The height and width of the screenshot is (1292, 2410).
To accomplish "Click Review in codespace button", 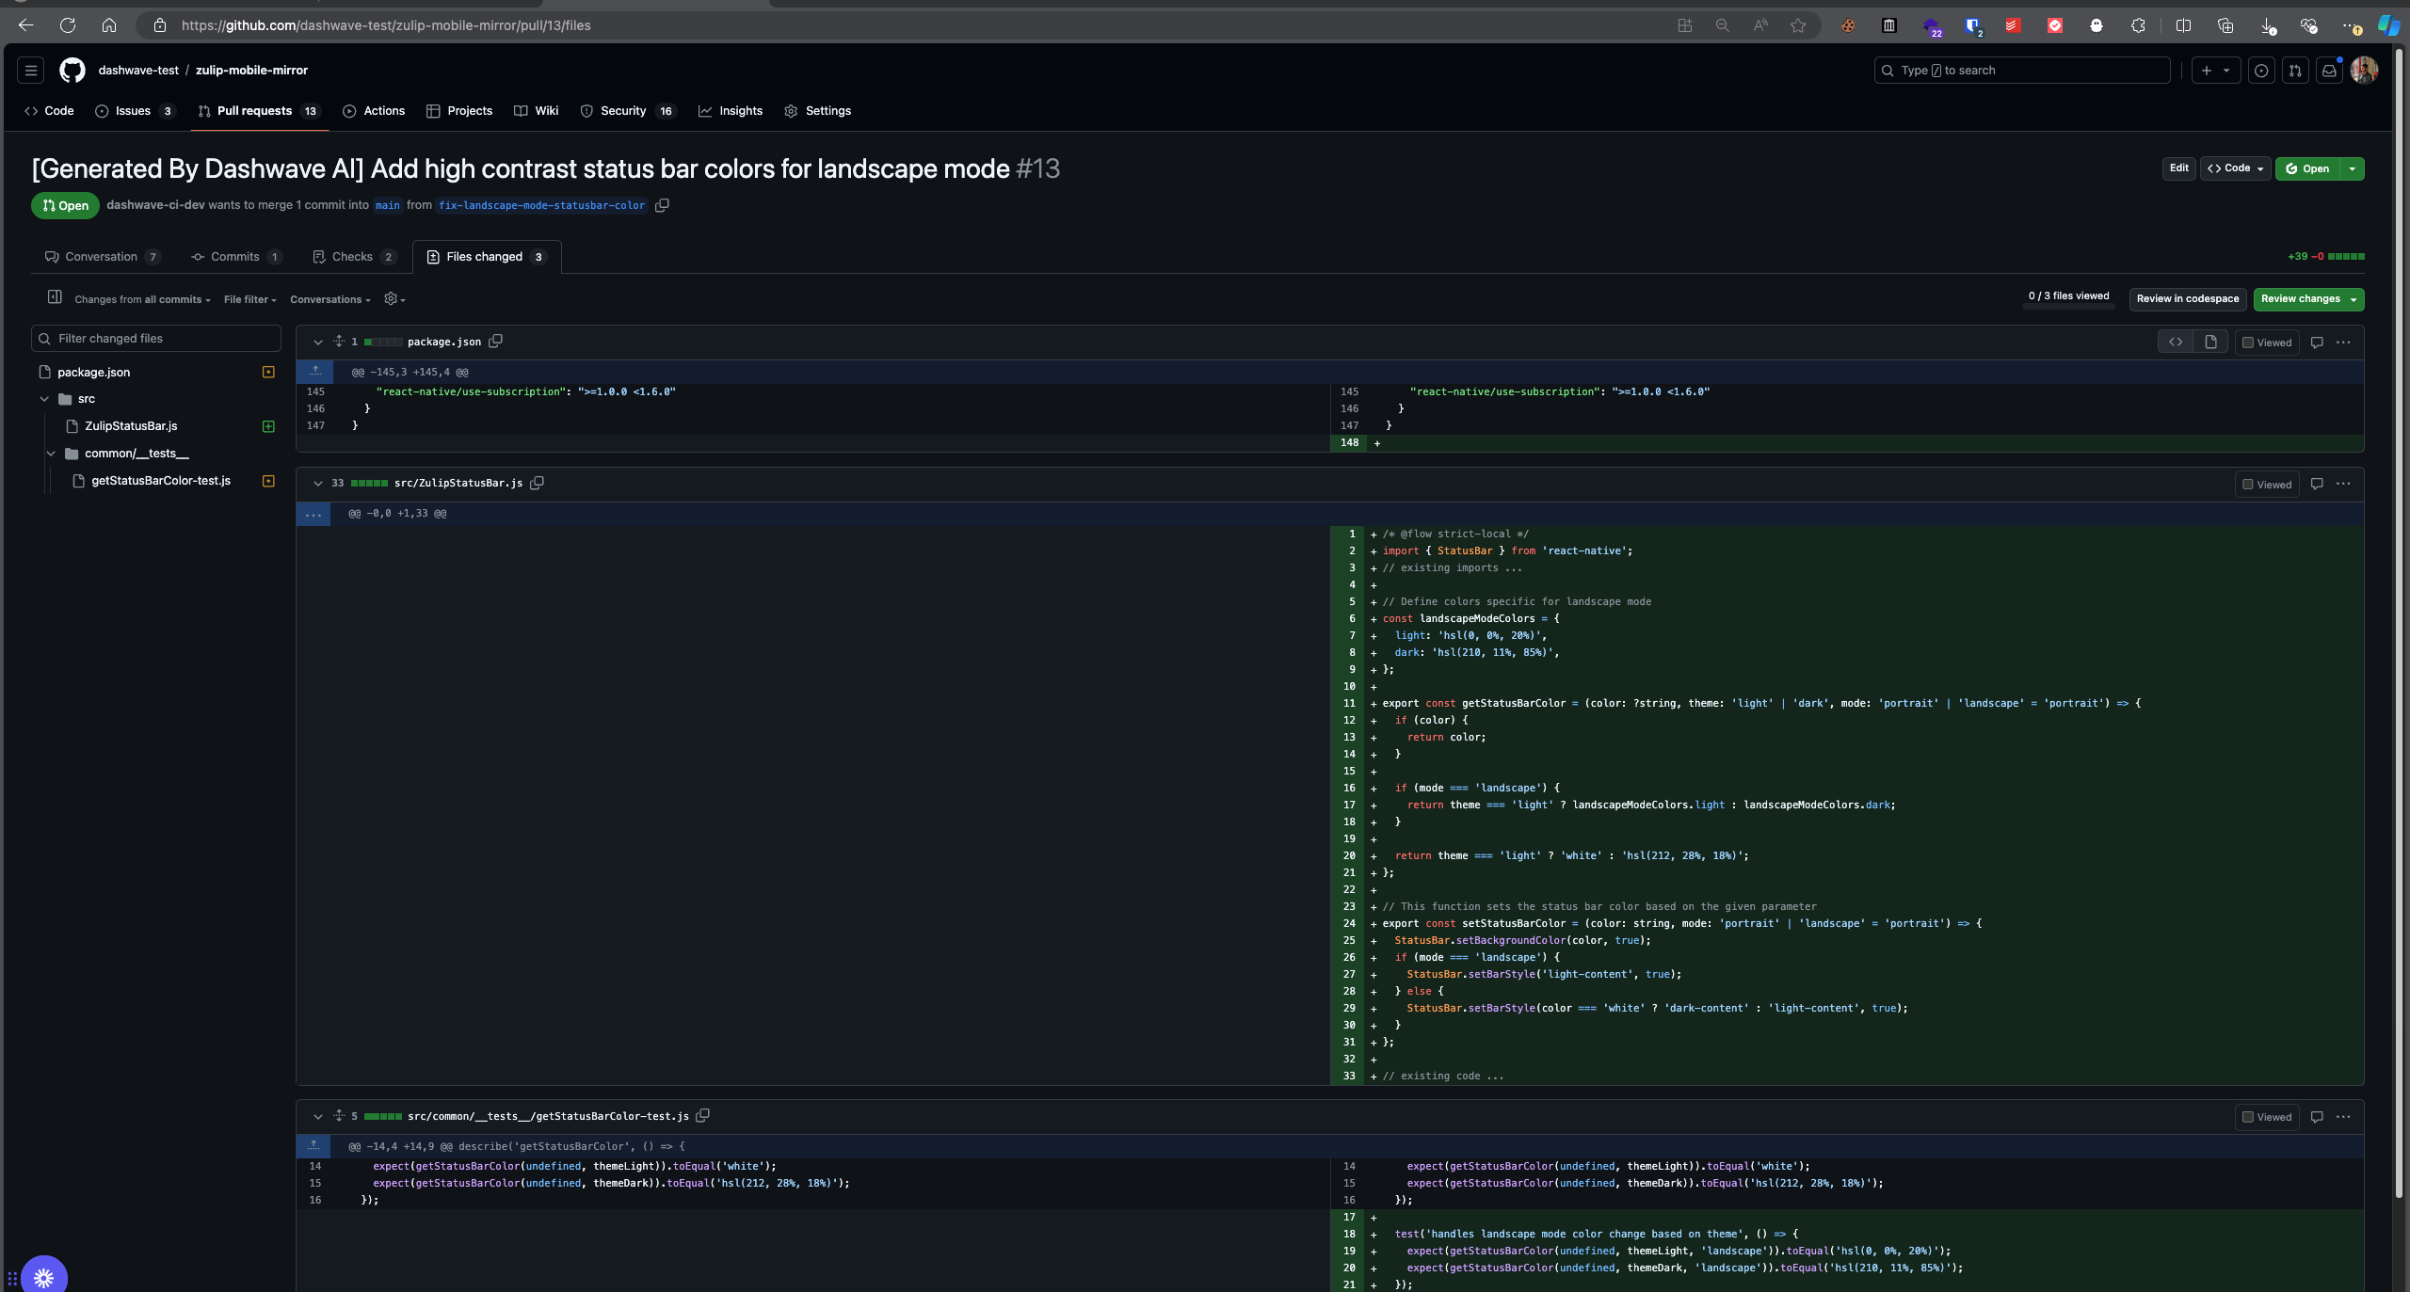I will click(2188, 299).
